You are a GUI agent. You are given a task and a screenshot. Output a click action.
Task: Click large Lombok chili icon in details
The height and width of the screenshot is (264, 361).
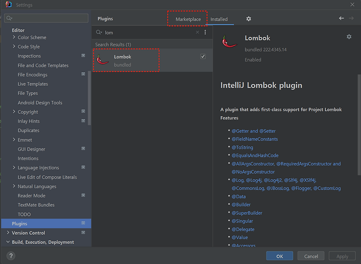tap(229, 41)
